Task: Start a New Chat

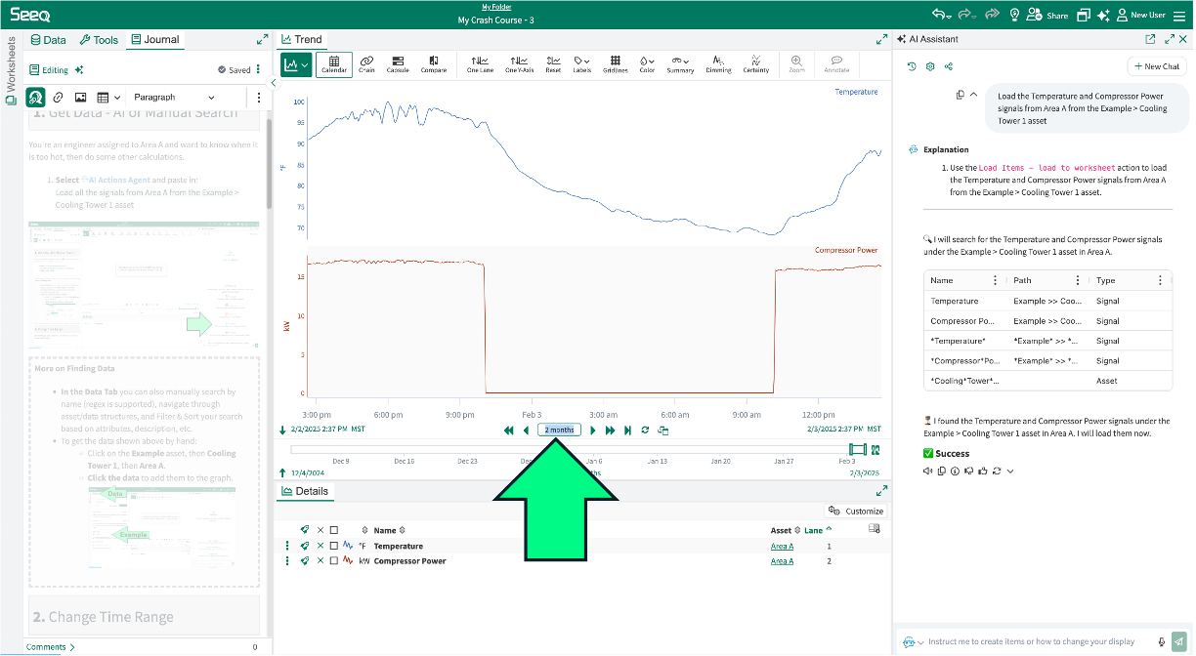Action: point(1156,66)
